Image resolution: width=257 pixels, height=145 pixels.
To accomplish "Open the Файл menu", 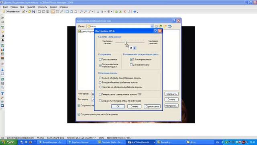I will pyautogui.click(x=5, y=7).
